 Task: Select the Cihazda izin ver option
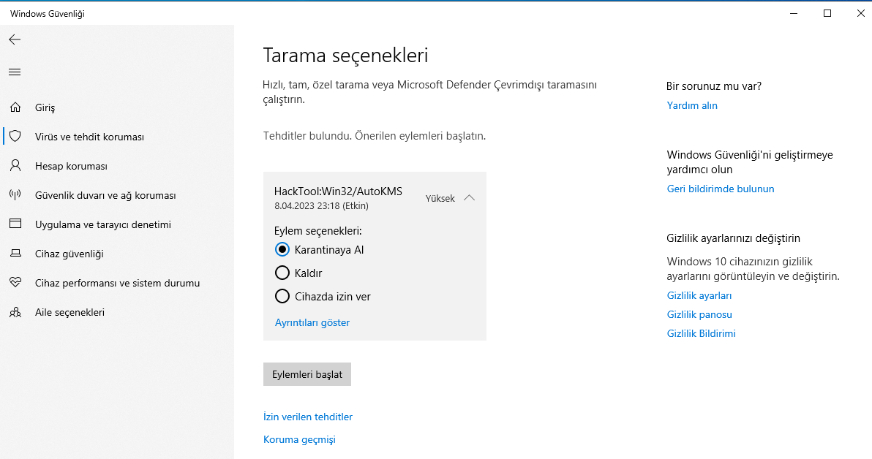click(x=282, y=296)
